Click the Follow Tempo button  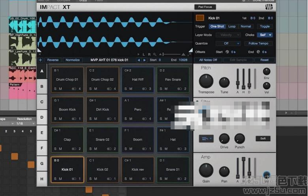[x=258, y=43]
